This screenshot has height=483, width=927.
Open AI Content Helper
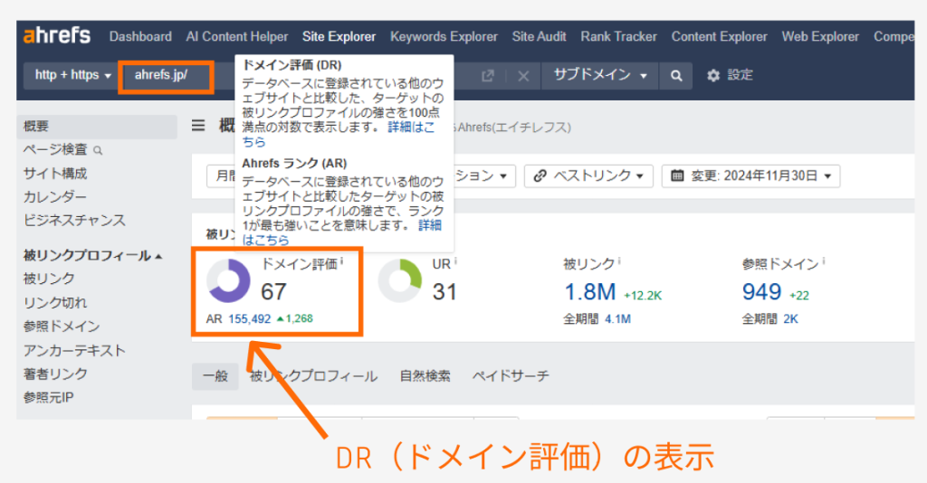(x=237, y=36)
